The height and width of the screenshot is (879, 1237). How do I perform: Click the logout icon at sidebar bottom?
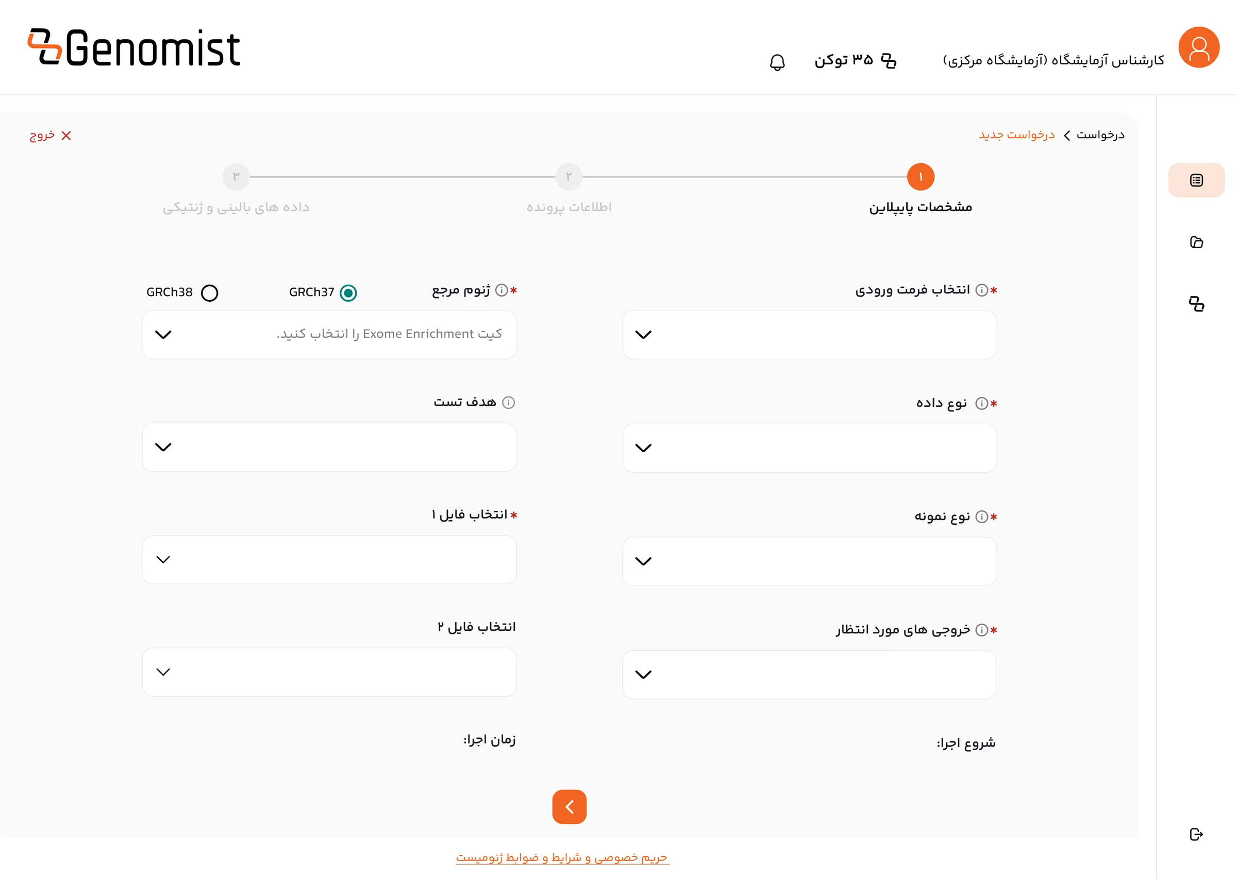pyautogui.click(x=1196, y=834)
